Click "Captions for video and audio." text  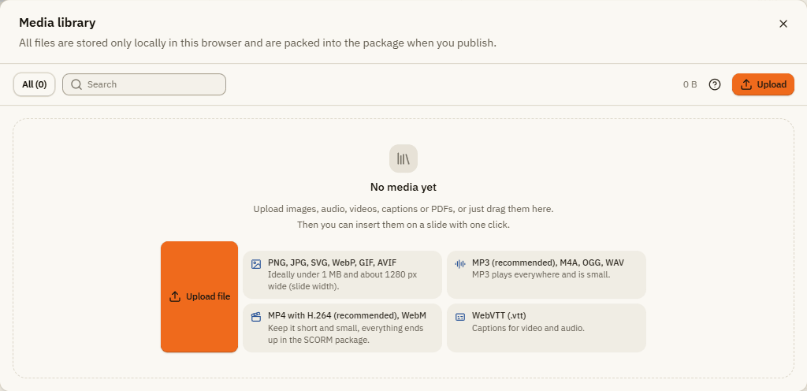(528, 328)
